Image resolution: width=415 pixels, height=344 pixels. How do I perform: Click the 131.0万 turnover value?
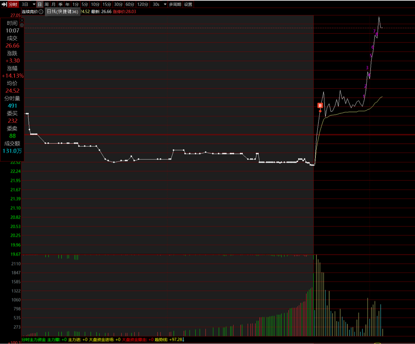(12, 151)
